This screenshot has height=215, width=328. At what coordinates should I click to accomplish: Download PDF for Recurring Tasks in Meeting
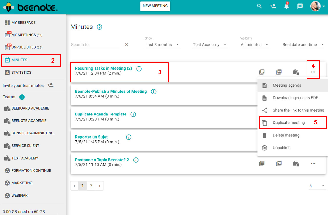click(x=279, y=72)
